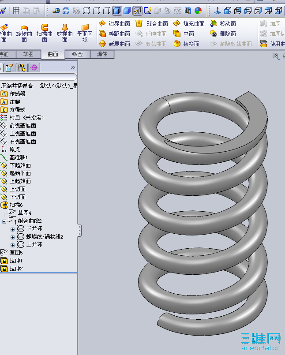Open the Revolved Surface (旋转曲面) tool

click(x=24, y=33)
